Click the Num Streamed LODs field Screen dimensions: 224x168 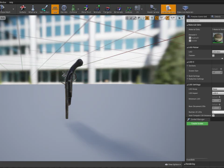pos(217,108)
